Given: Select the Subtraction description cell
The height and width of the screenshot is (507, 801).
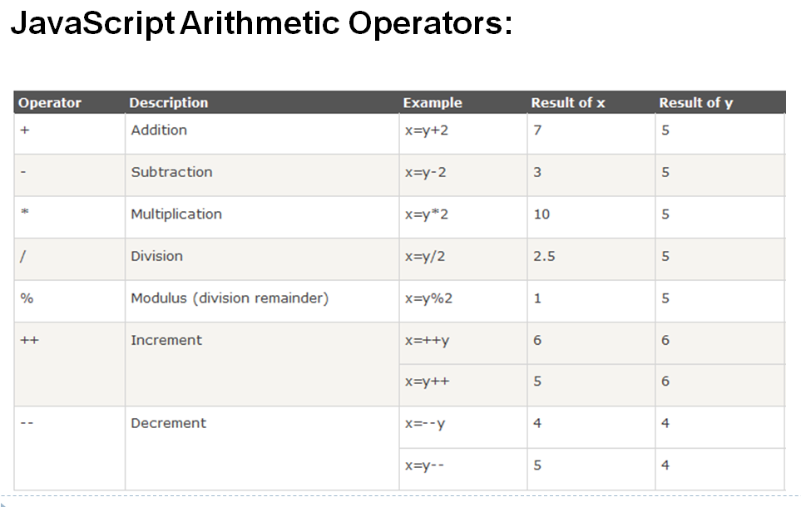Looking at the screenshot, I should click(171, 172).
